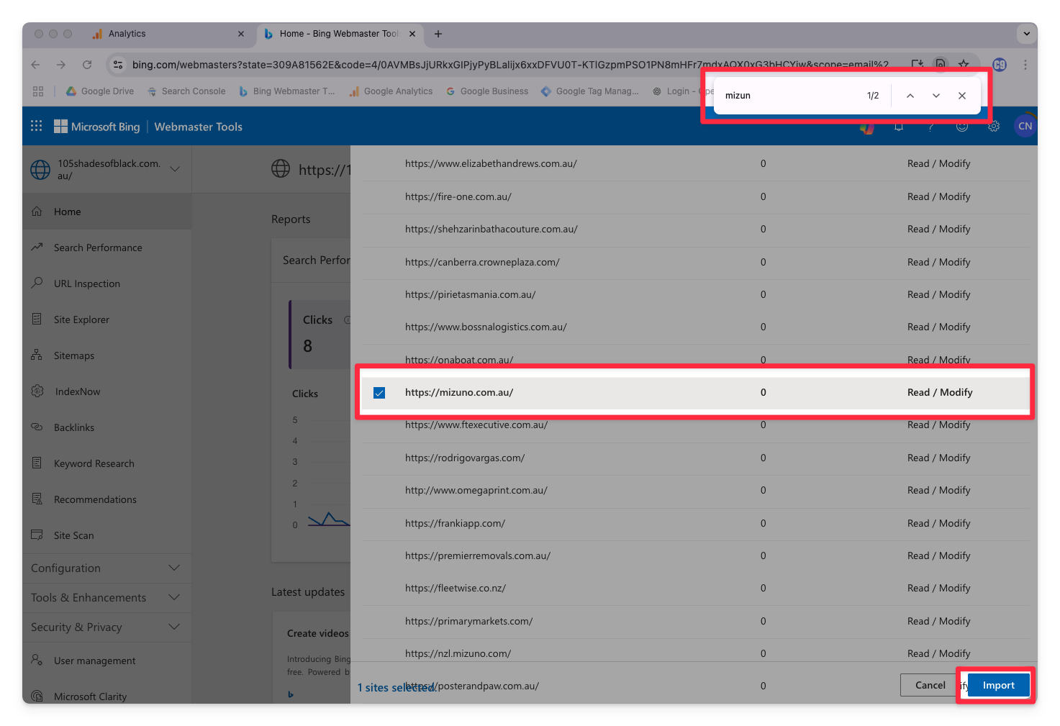Expand the site selector dropdown chevron
Screen dimensions: 1060x726
click(x=175, y=169)
